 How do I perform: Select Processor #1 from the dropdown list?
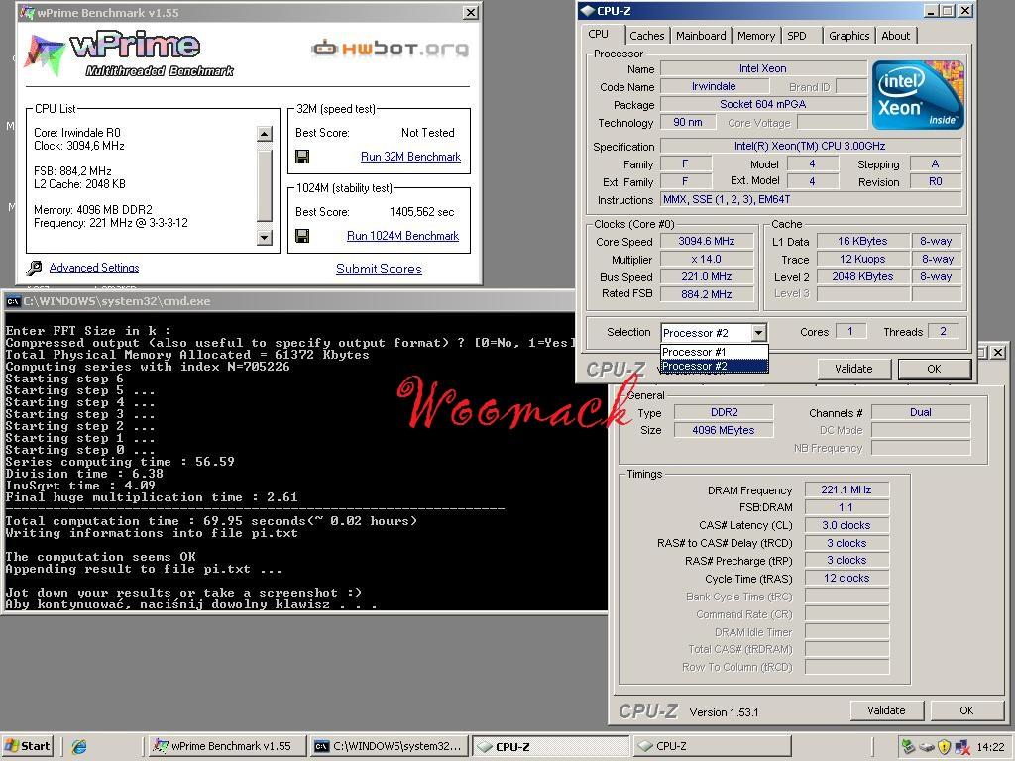(714, 352)
